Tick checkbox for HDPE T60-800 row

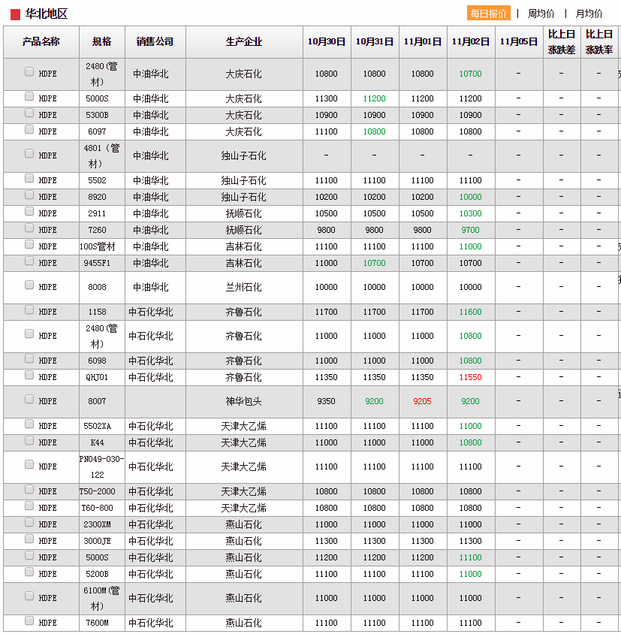pos(29,506)
